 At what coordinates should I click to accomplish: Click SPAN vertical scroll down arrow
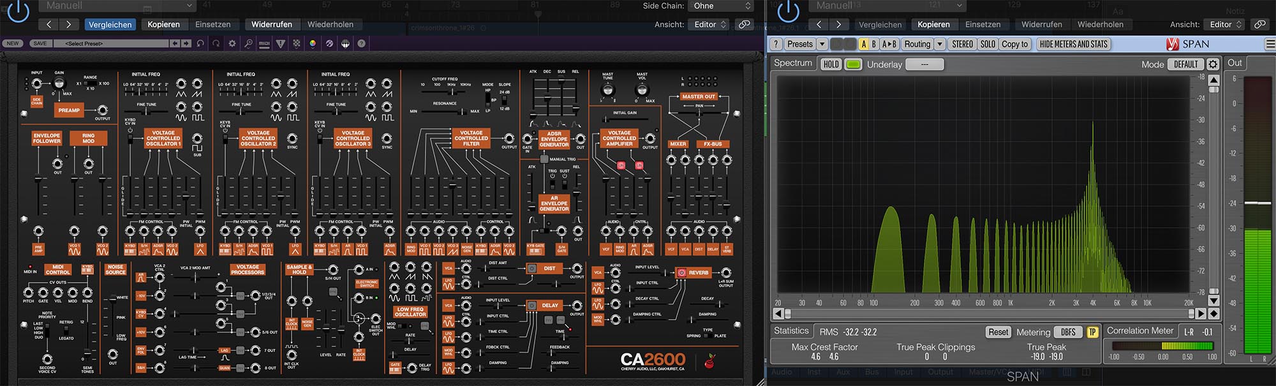(x=1213, y=301)
